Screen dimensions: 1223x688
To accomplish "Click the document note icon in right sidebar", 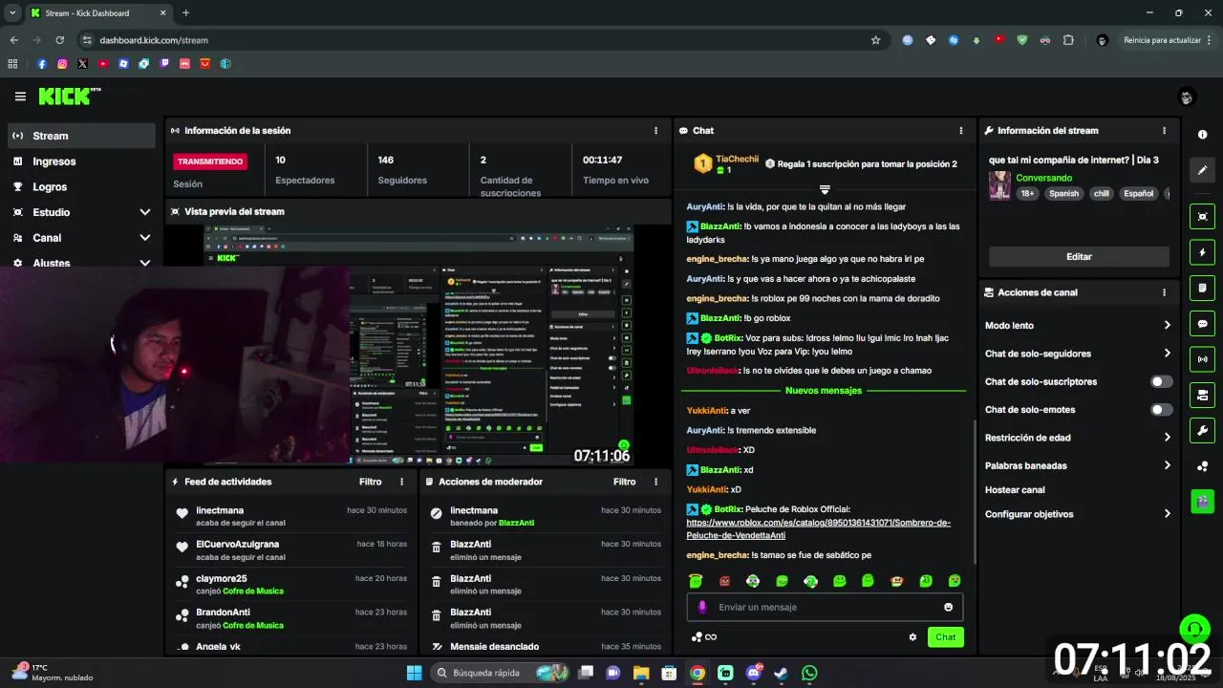I will pos(1203,288).
